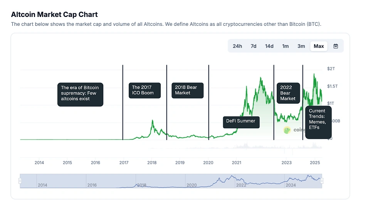Image resolution: width=370 pixels, height=208 pixels.
Task: Click the Bitcoin supremacy era annotation
Action: point(80,93)
